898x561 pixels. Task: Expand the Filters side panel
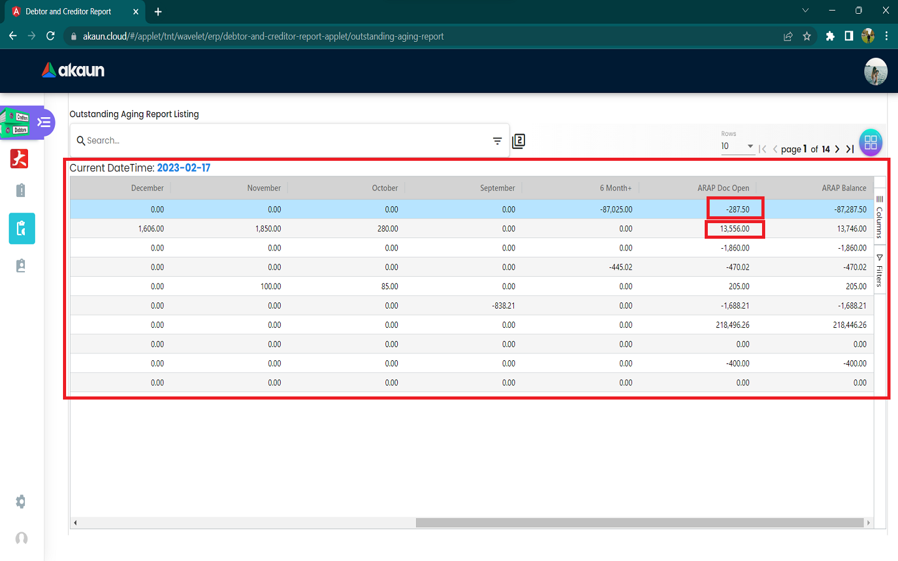pos(879,271)
